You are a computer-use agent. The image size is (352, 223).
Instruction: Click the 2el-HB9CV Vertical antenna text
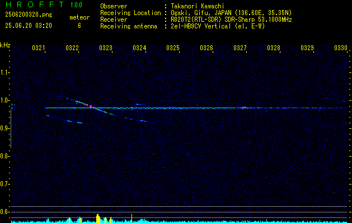click(x=218, y=26)
